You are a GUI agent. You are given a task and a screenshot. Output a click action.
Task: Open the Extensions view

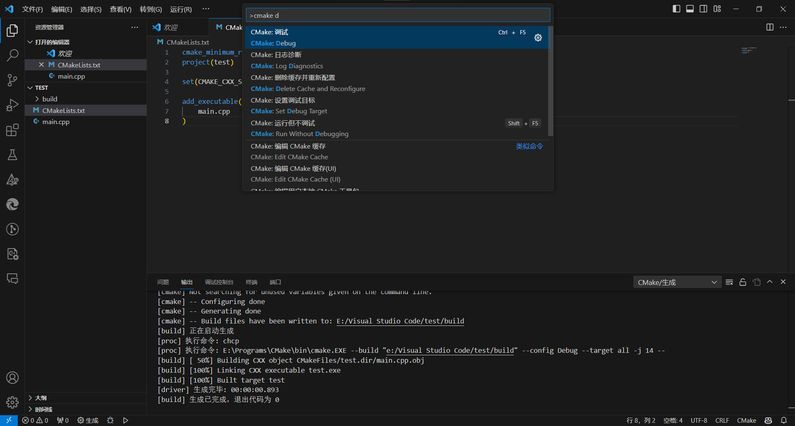point(12,130)
